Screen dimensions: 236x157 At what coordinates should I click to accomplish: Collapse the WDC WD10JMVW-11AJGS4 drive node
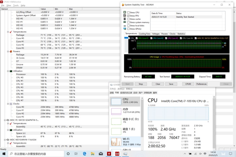point(5,140)
